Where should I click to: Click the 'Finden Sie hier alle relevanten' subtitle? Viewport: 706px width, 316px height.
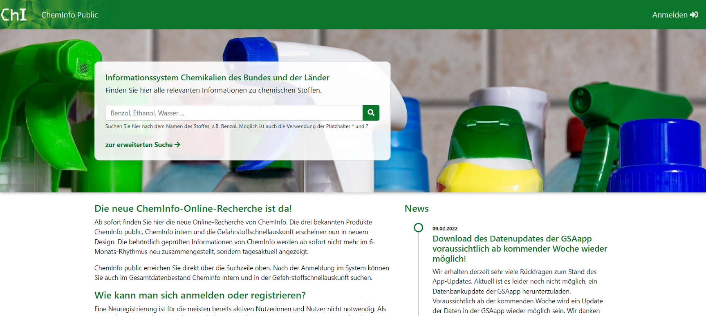pos(213,90)
